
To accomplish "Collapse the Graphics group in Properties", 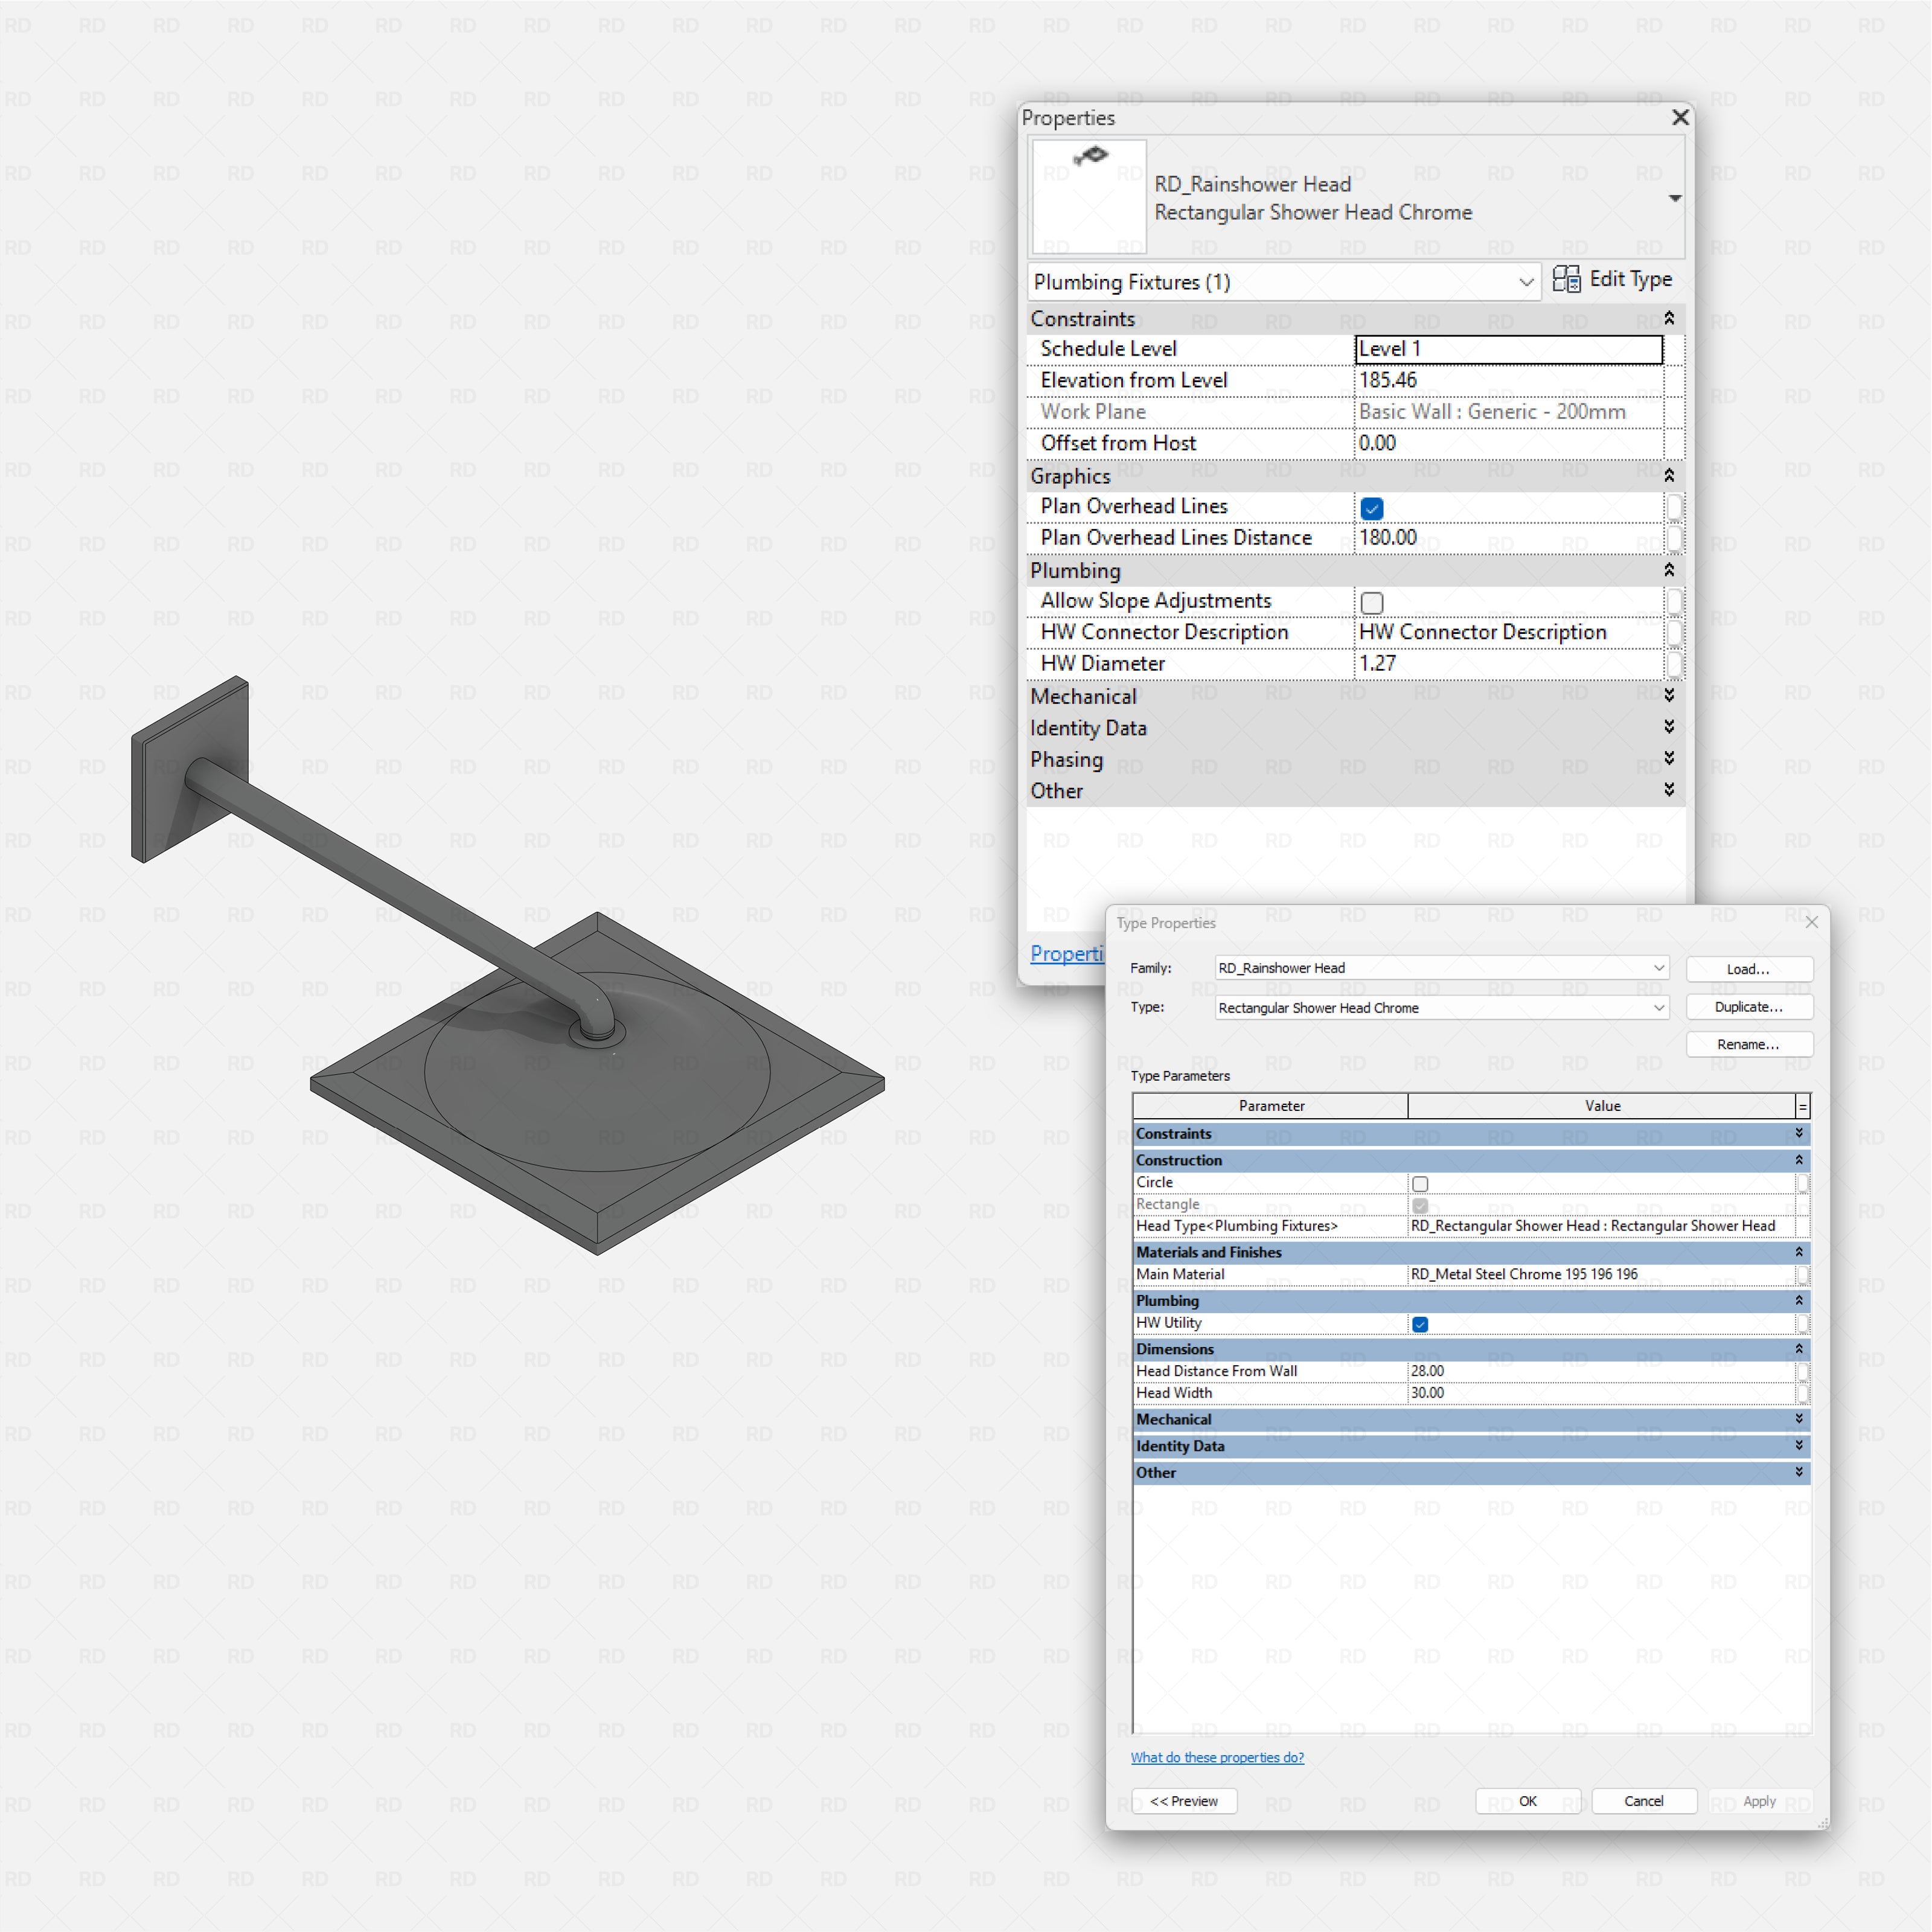I will [1669, 476].
